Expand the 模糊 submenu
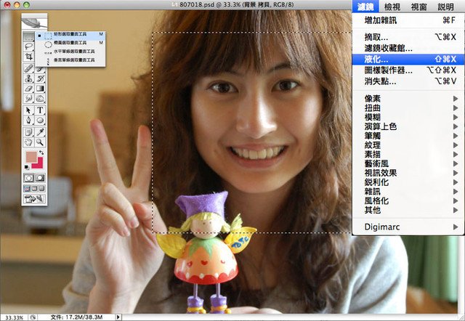Screen dimensions: 465x321 point(408,117)
